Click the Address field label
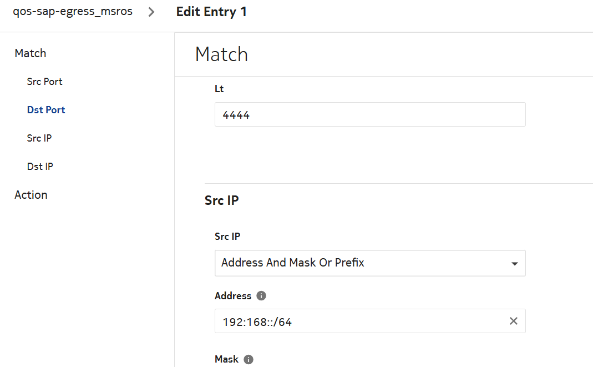 (x=233, y=296)
